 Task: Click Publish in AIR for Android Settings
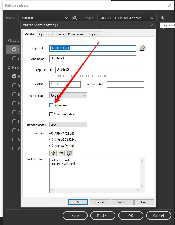tap(122, 202)
